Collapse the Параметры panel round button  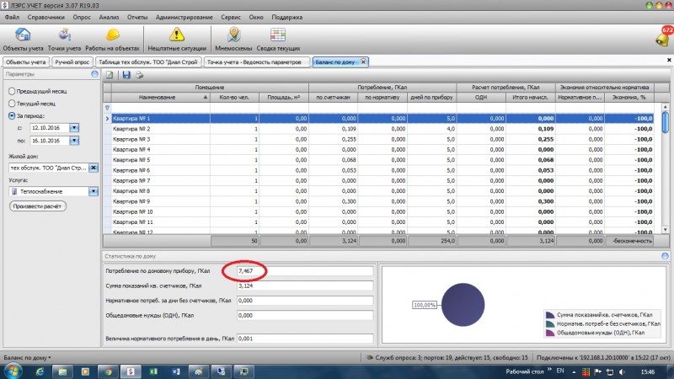tap(94, 74)
